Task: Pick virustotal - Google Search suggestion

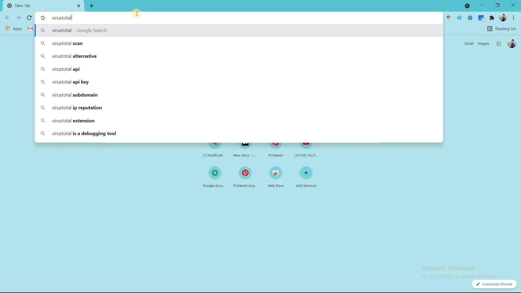Action: 80,30
